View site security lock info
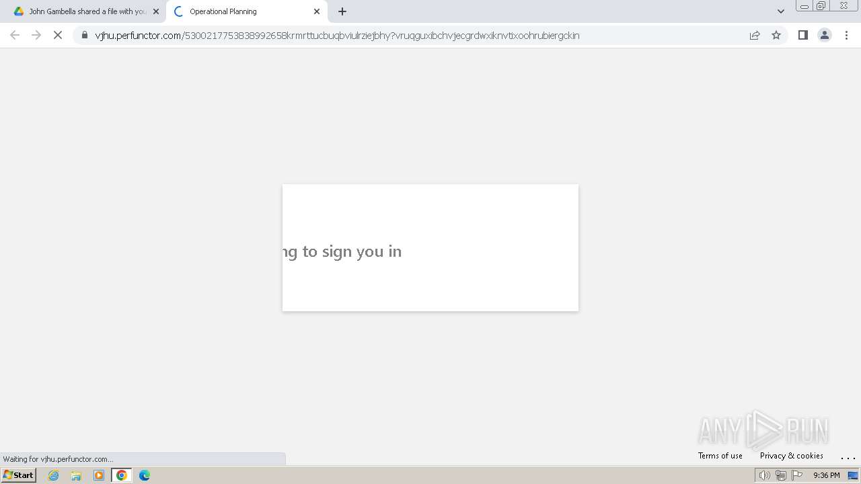861x484 pixels. [x=85, y=35]
